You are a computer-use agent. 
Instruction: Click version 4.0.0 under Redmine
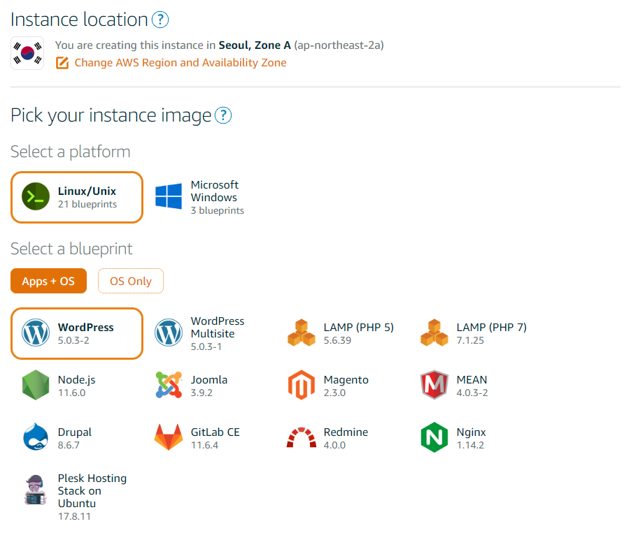pos(334,446)
